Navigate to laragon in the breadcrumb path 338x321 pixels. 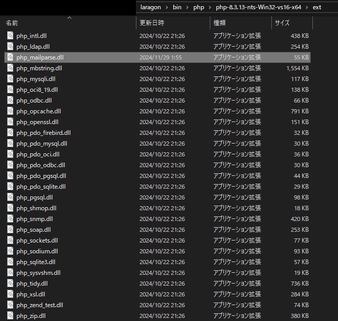pos(151,7)
